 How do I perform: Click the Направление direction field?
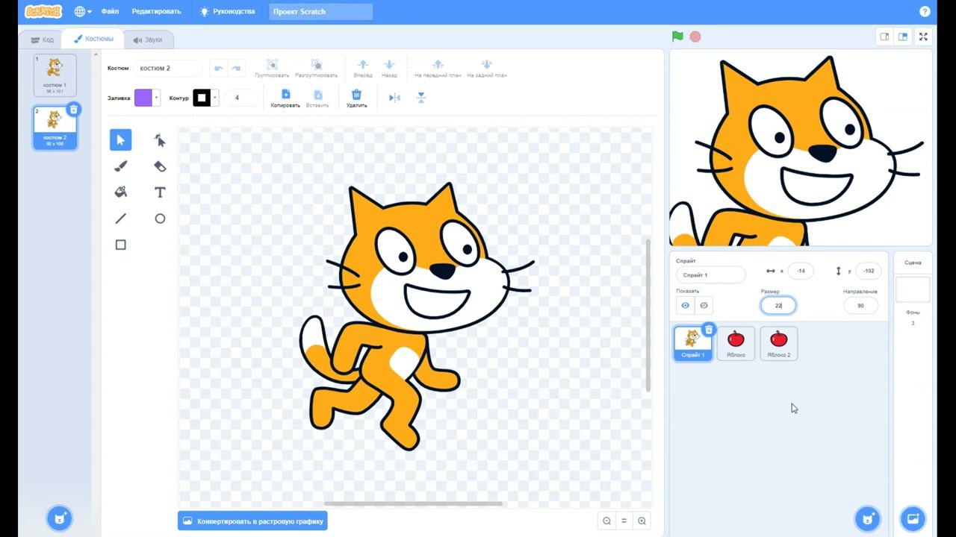[860, 305]
